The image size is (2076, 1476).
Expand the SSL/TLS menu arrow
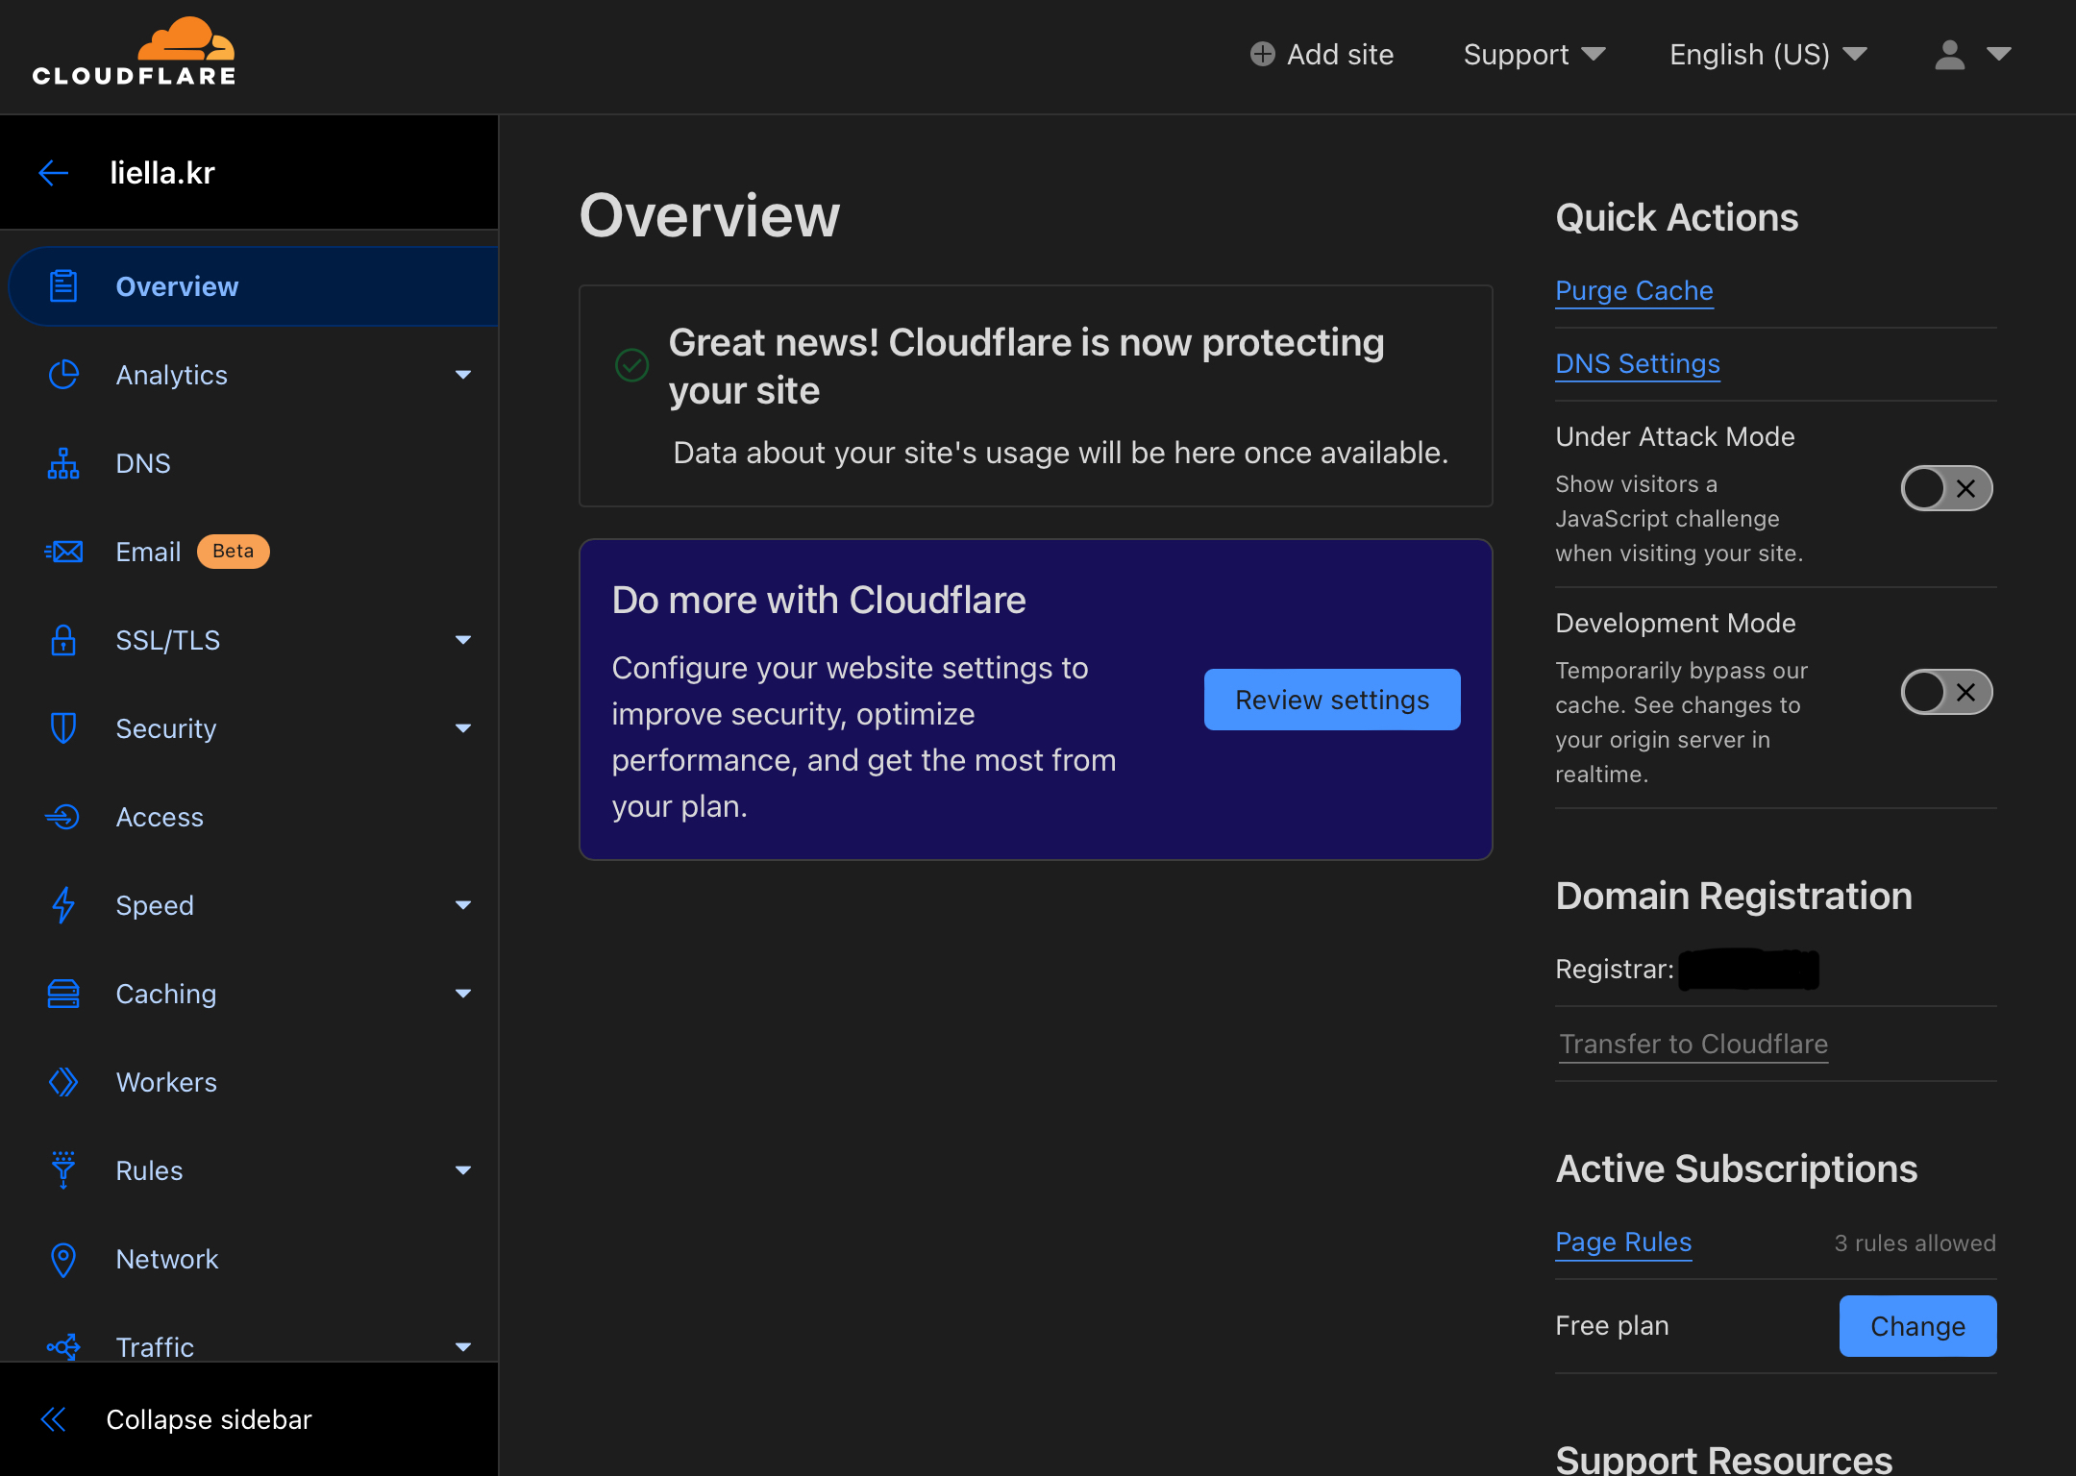coord(463,640)
